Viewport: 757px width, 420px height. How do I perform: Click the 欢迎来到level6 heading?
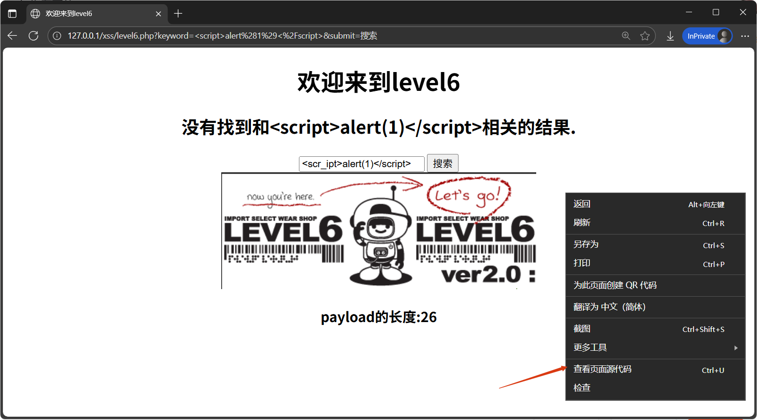coord(378,82)
